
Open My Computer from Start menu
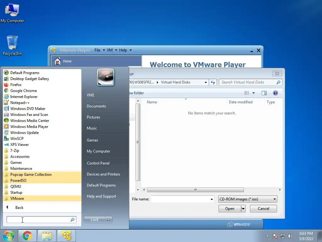[98, 151]
